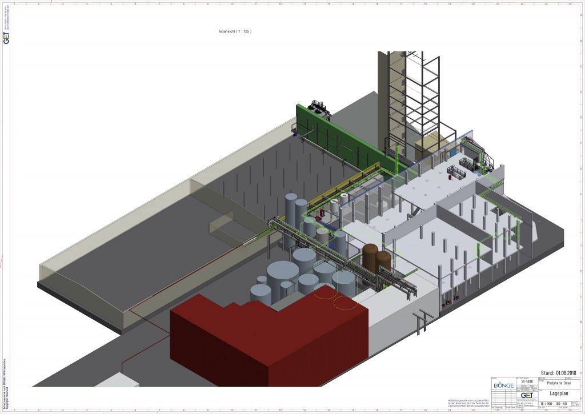Click the order number field '16-1490'
585x414 pixels.
point(526,381)
